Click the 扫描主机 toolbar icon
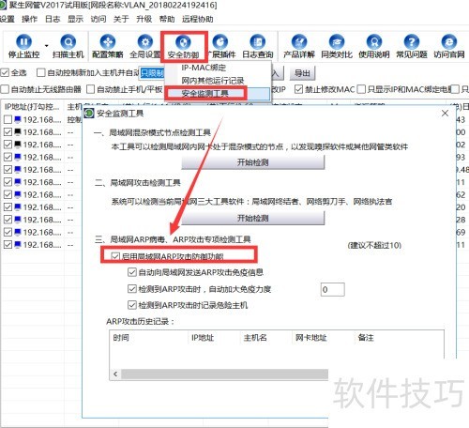The image size is (469, 428). click(68, 46)
